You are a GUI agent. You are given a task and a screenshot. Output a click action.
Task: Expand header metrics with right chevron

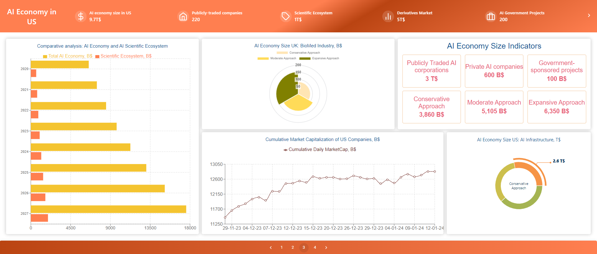[x=589, y=15]
